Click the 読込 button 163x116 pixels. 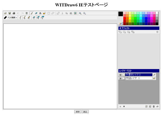tap(85, 112)
